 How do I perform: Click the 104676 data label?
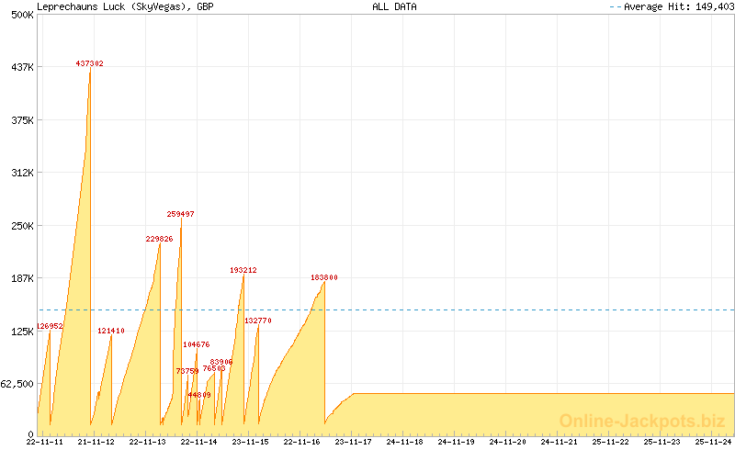pyautogui.click(x=196, y=344)
